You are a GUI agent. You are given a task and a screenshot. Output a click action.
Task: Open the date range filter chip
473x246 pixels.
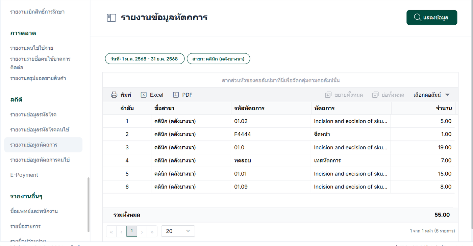(145, 59)
